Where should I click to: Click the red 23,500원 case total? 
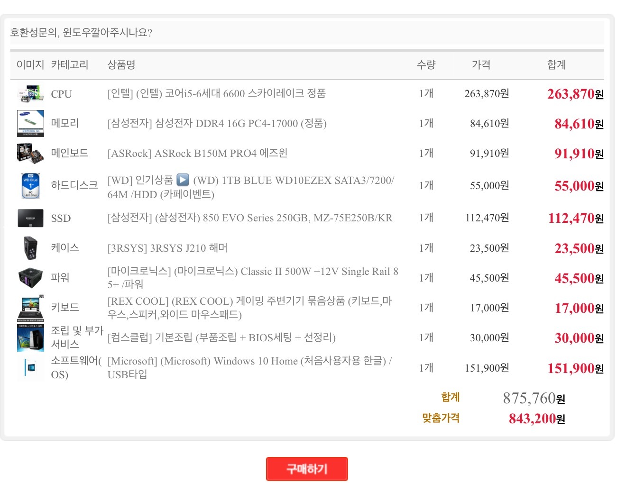coord(579,248)
